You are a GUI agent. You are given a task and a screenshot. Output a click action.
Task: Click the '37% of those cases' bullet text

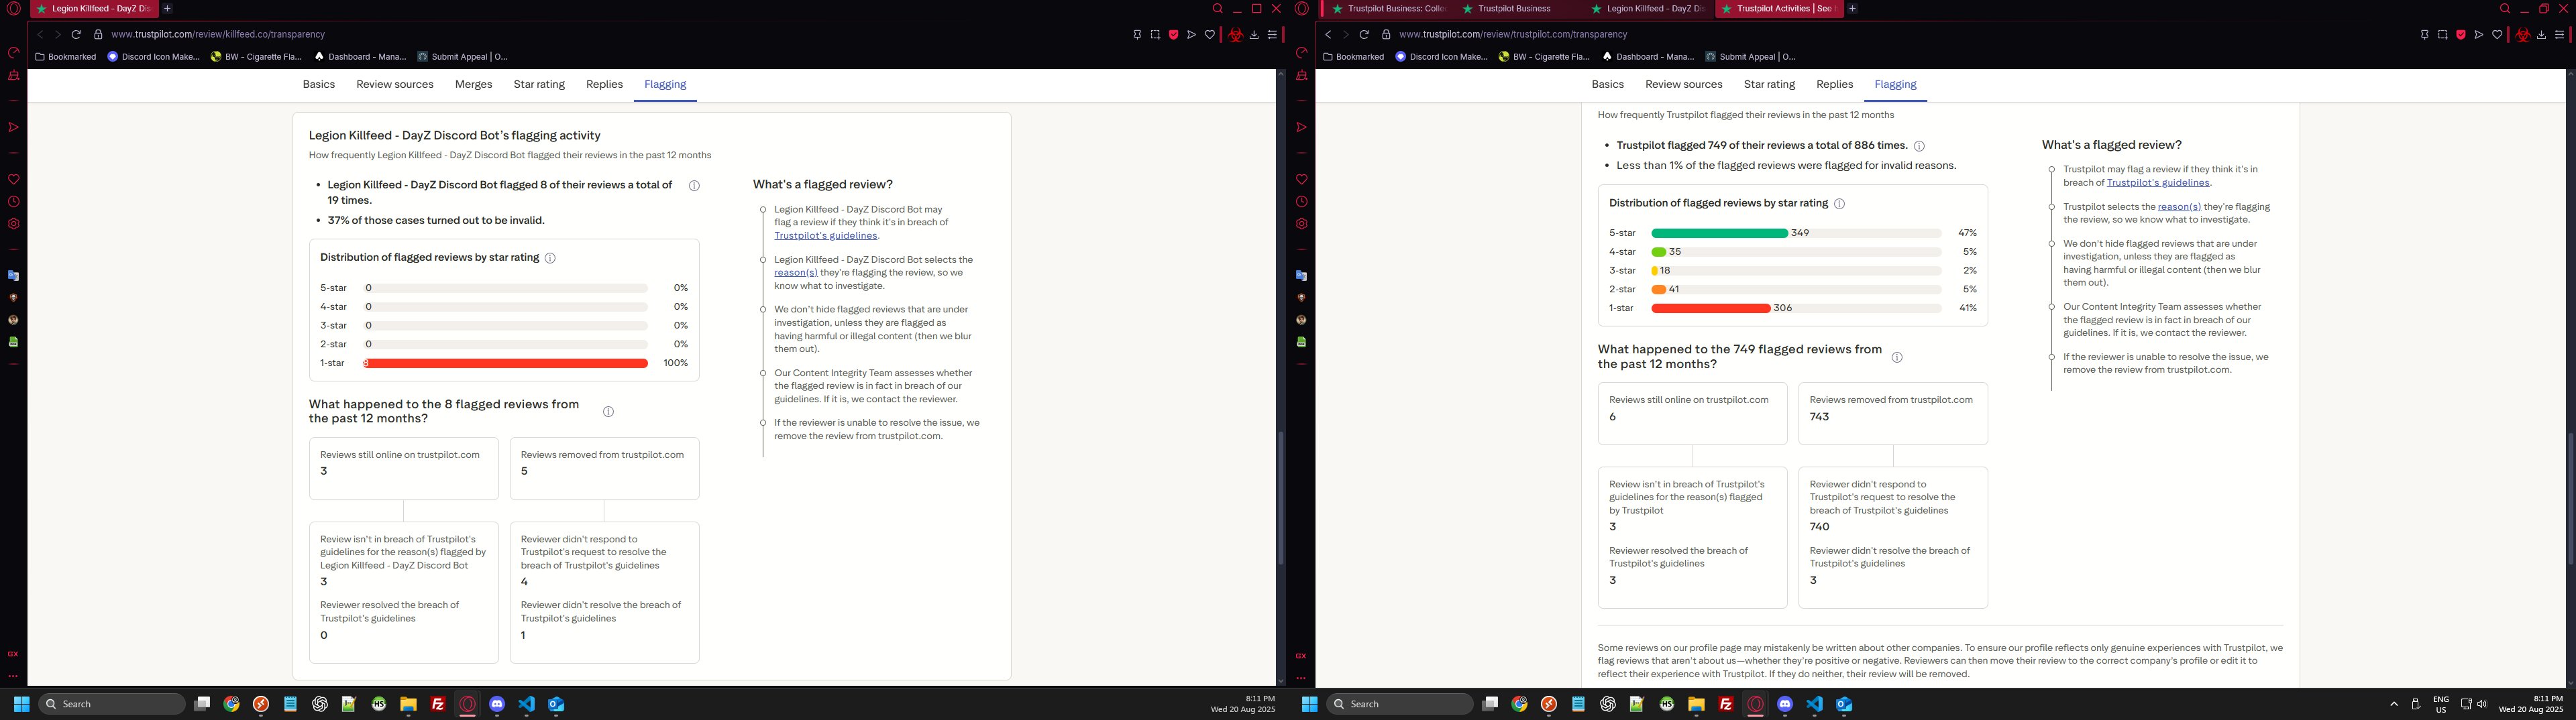[x=436, y=221]
